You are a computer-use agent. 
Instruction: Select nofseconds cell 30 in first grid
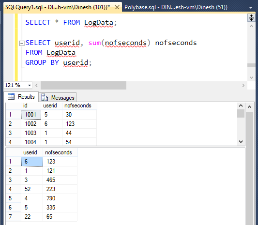point(79,115)
